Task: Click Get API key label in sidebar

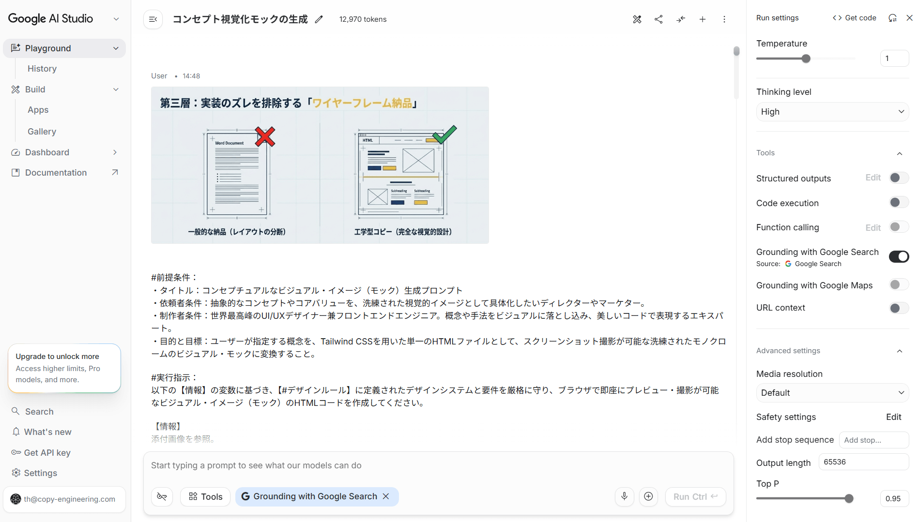Action: [47, 453]
